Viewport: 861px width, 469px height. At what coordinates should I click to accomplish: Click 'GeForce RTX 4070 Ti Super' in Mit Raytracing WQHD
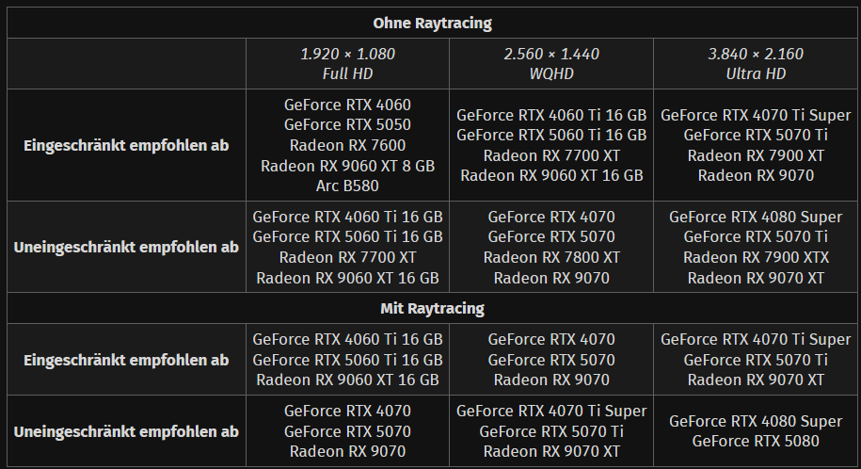tap(551, 411)
